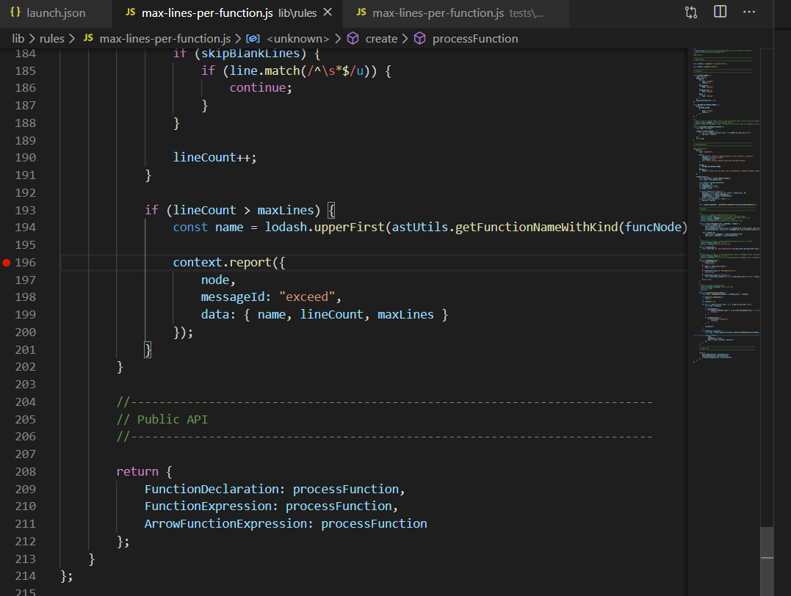Viewport: 791px width, 596px height.
Task: Switch to the tests max-lines-per-function.js tab
Action: (457, 13)
